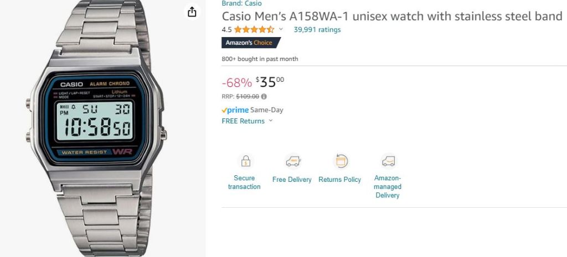Open the Free Delivery text link
The height and width of the screenshot is (257, 567).
click(292, 180)
